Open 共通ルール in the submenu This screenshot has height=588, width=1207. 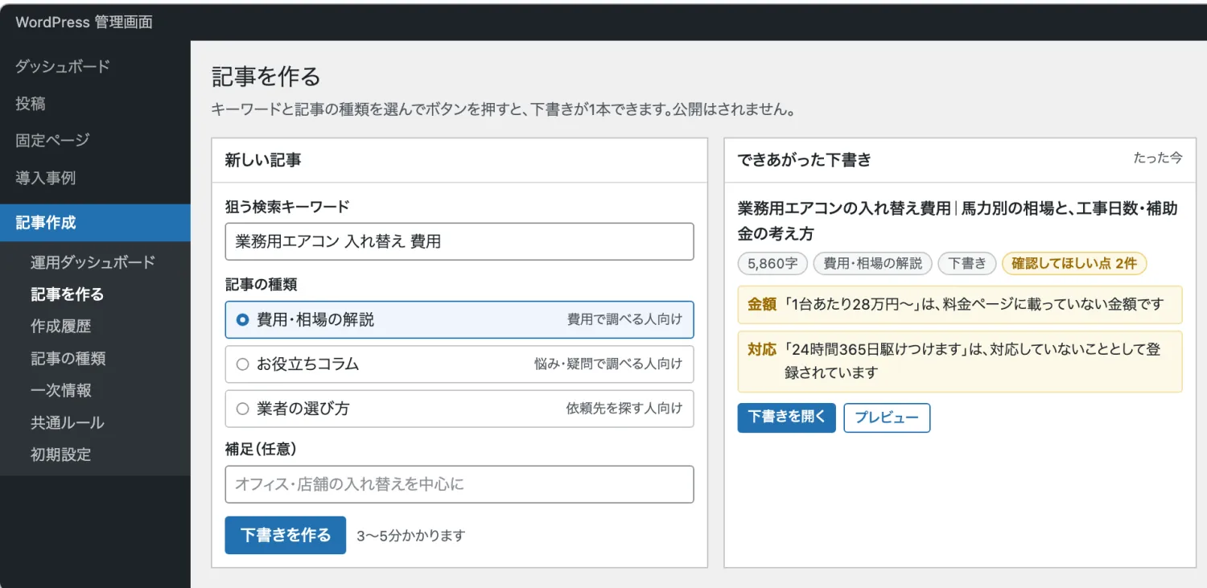click(68, 423)
